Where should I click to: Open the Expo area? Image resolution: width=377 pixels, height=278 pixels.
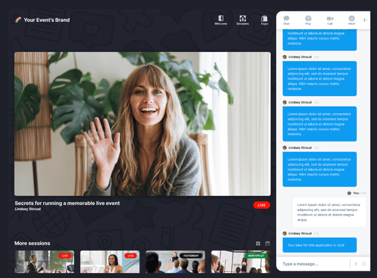(264, 20)
